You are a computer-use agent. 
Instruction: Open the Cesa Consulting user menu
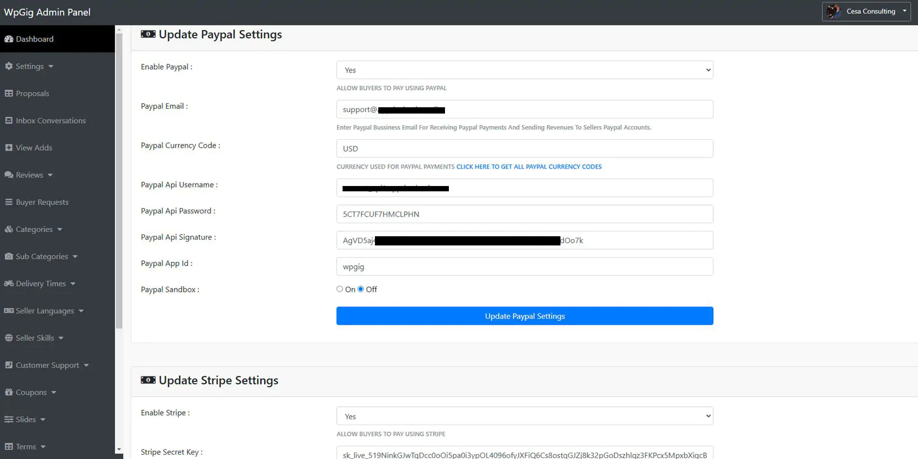click(x=866, y=12)
